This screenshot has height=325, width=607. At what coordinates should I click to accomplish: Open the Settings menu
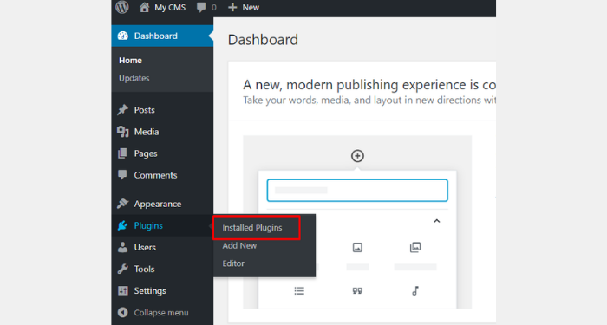point(162,290)
